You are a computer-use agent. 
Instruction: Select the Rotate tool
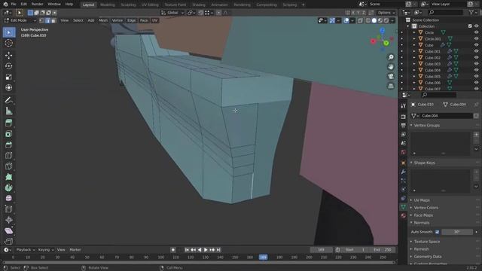point(8,66)
